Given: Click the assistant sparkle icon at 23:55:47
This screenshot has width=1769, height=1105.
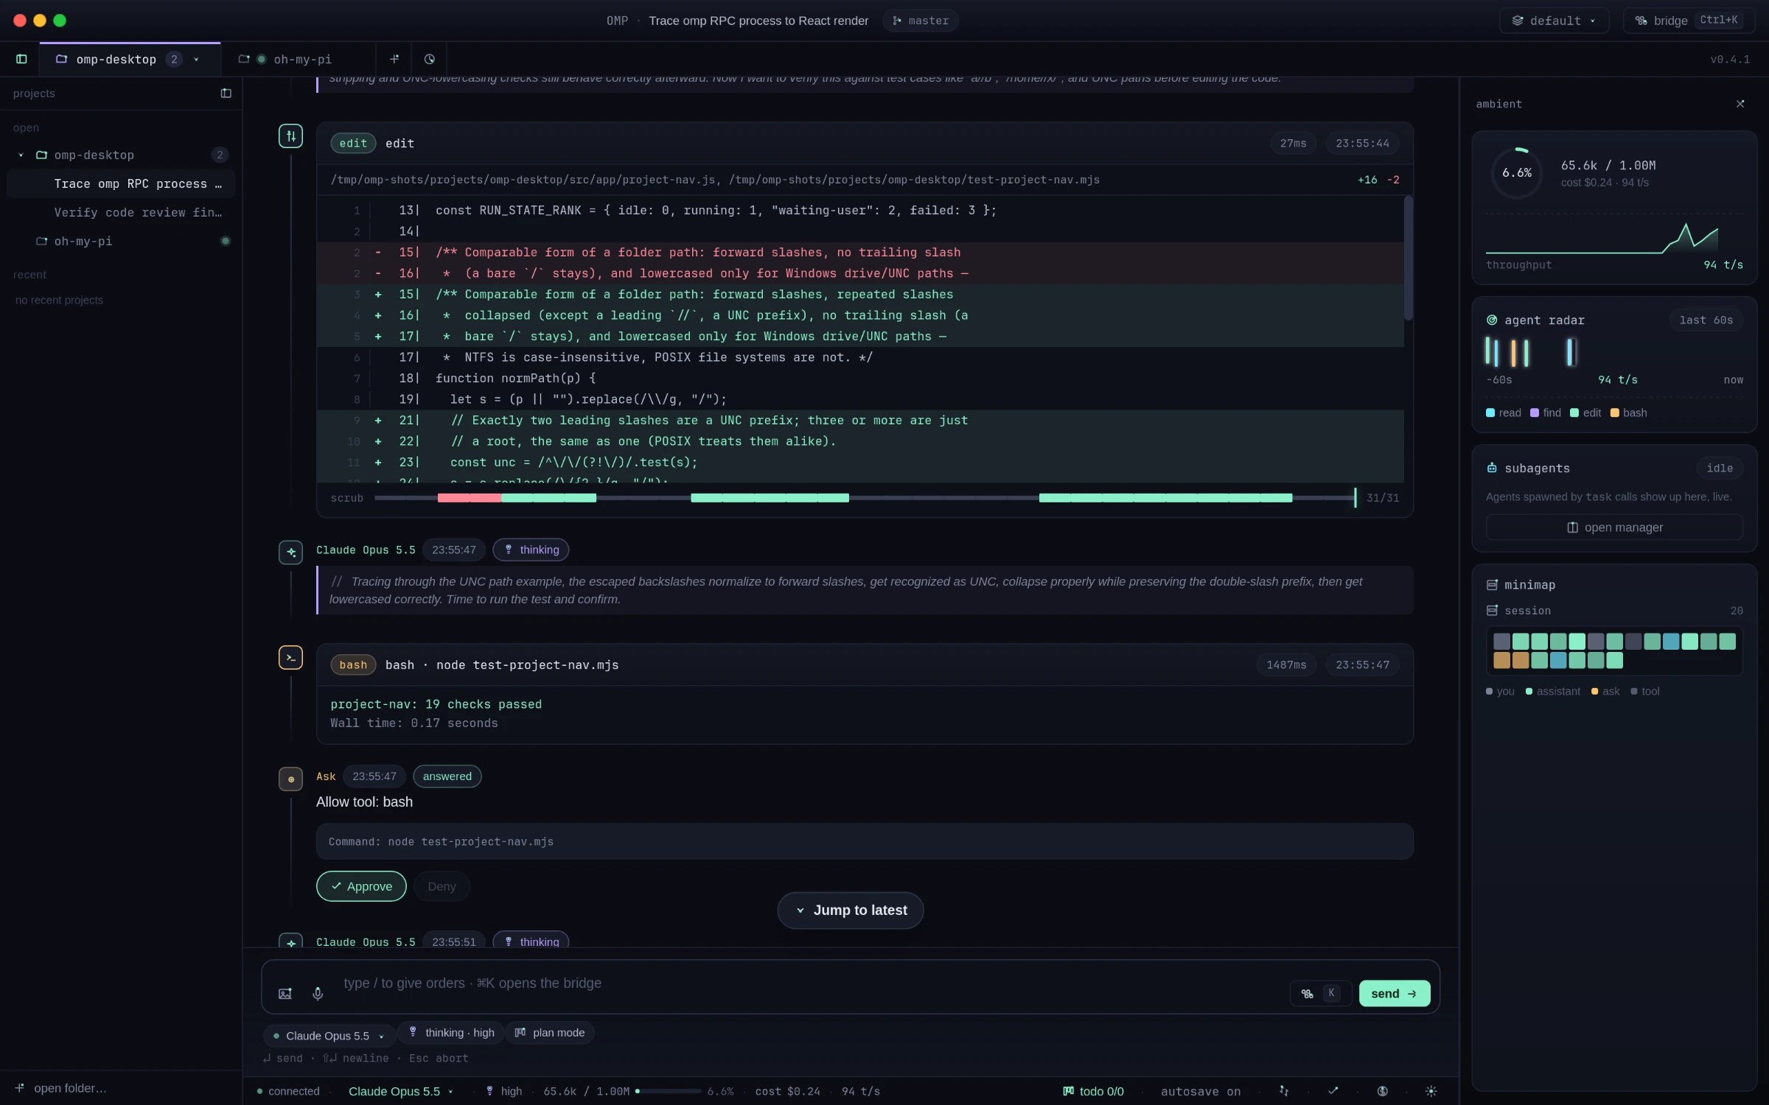Looking at the screenshot, I should (x=290, y=552).
